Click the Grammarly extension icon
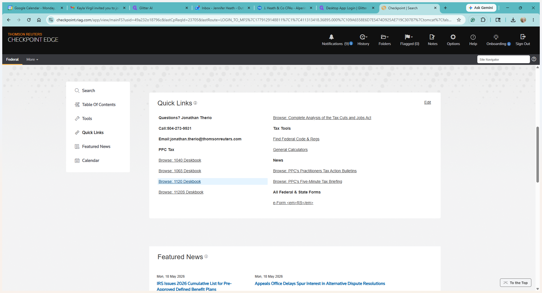Image resolution: width=542 pixels, height=293 pixels. 473,20
